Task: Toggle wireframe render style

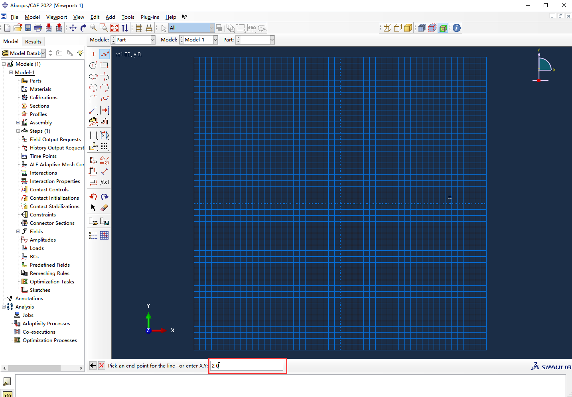Action: click(x=387, y=28)
